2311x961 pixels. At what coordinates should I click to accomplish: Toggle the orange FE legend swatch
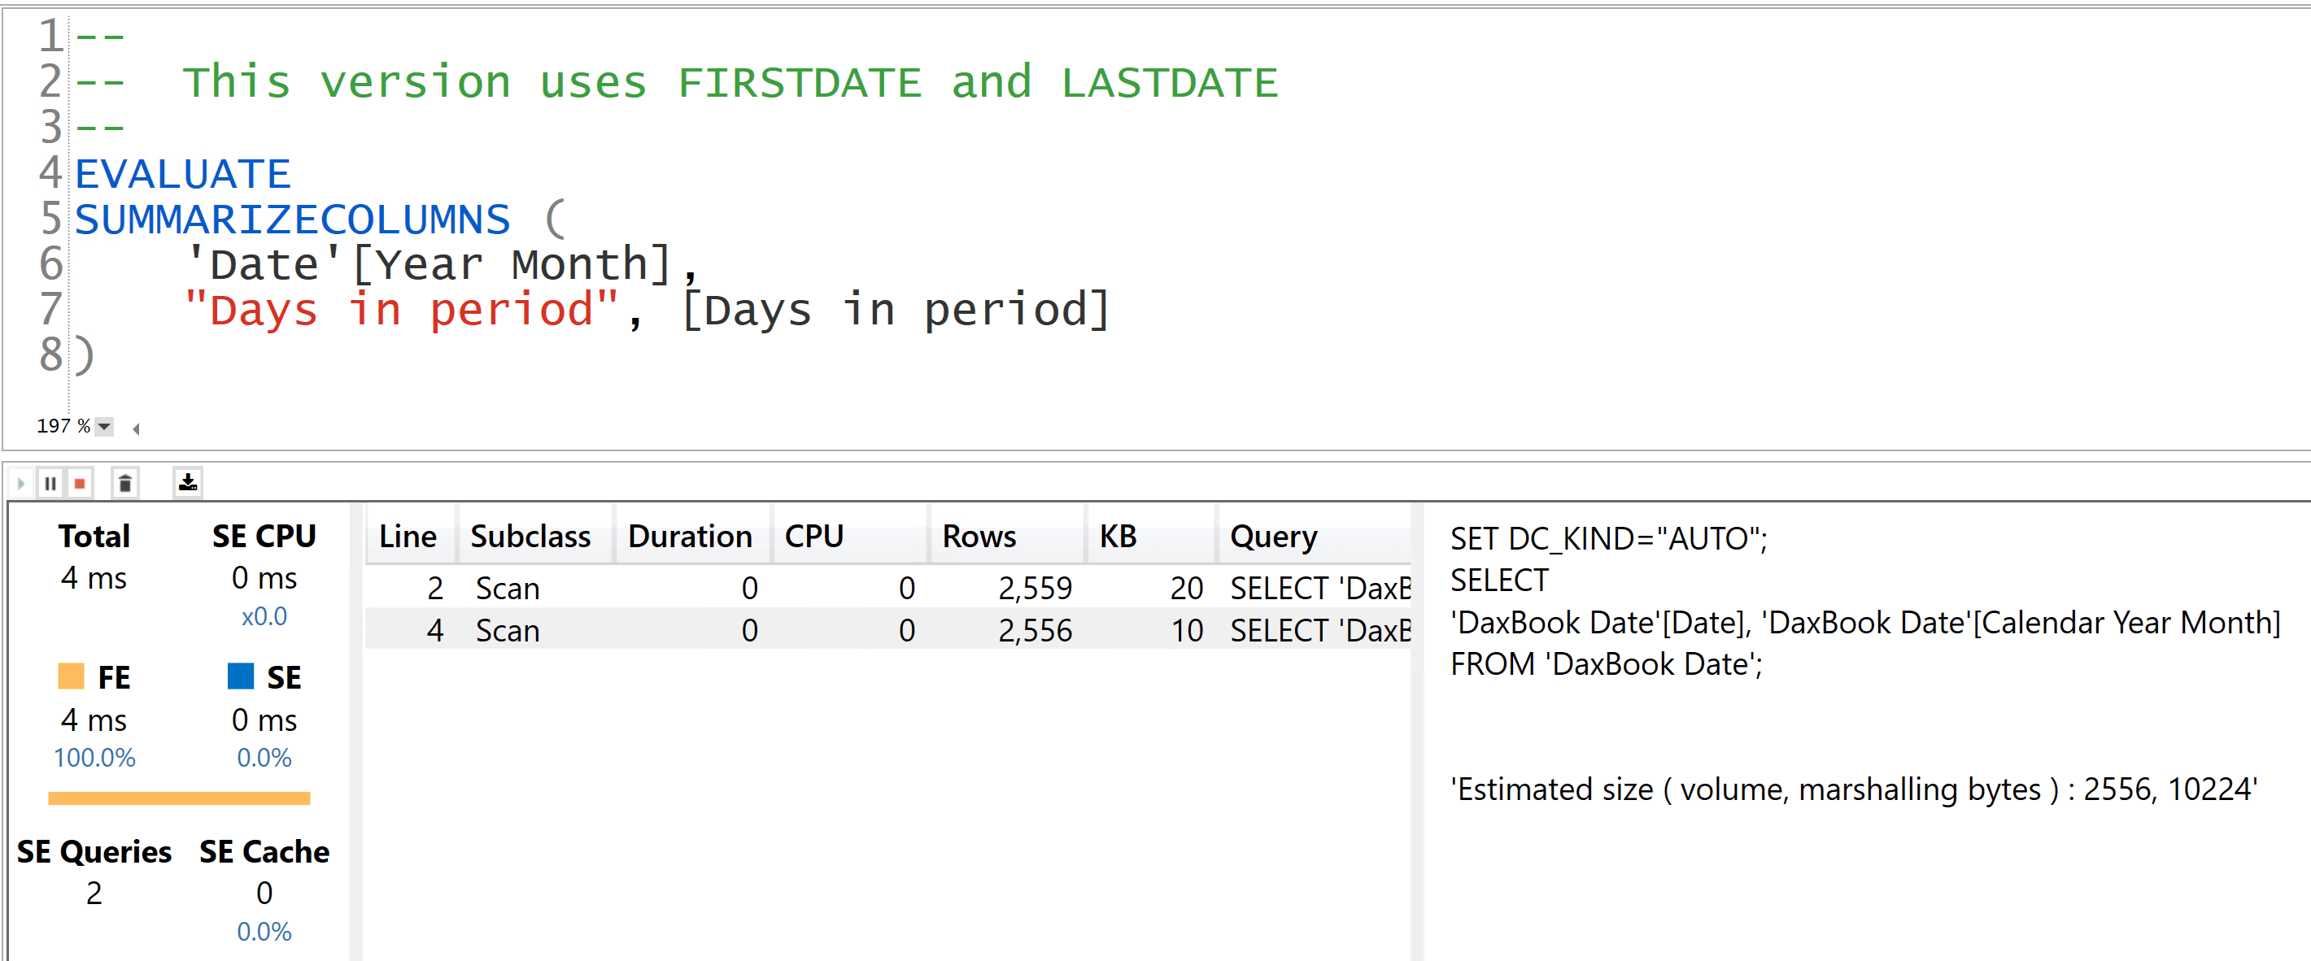click(69, 676)
